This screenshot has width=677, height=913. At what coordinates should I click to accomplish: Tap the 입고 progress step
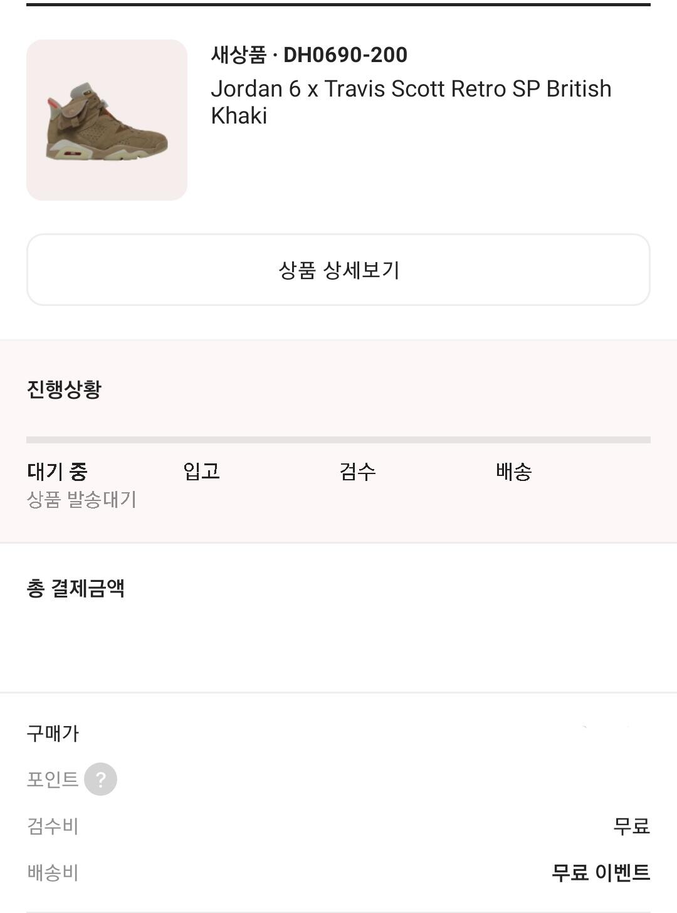201,471
